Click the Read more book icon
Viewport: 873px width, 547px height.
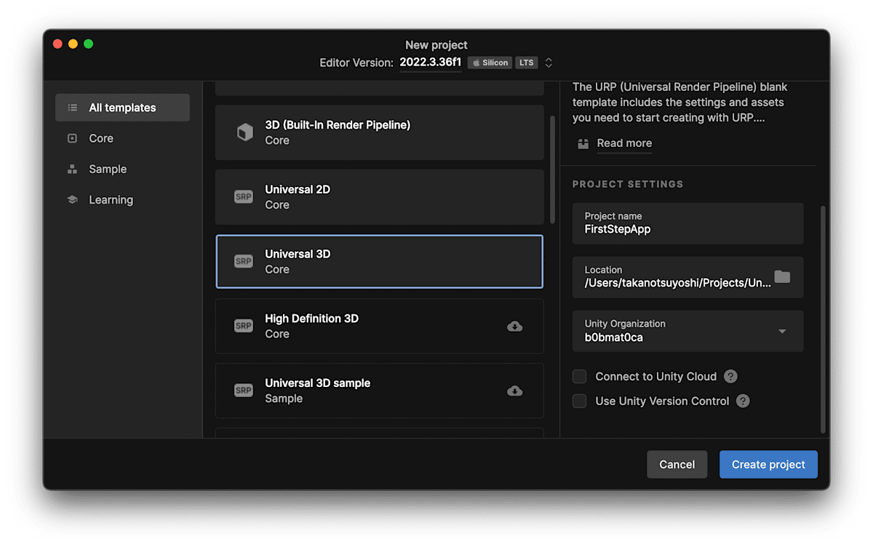tap(583, 143)
